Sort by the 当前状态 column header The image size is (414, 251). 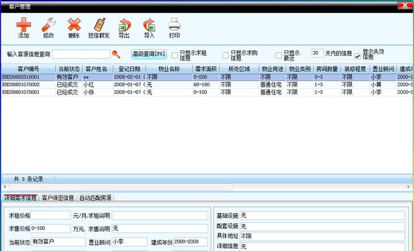pos(69,69)
